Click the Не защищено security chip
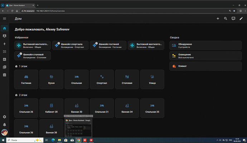The height and width of the screenshot is (143, 247). 28,11
